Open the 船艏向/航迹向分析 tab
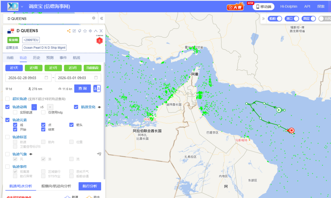 (56, 186)
